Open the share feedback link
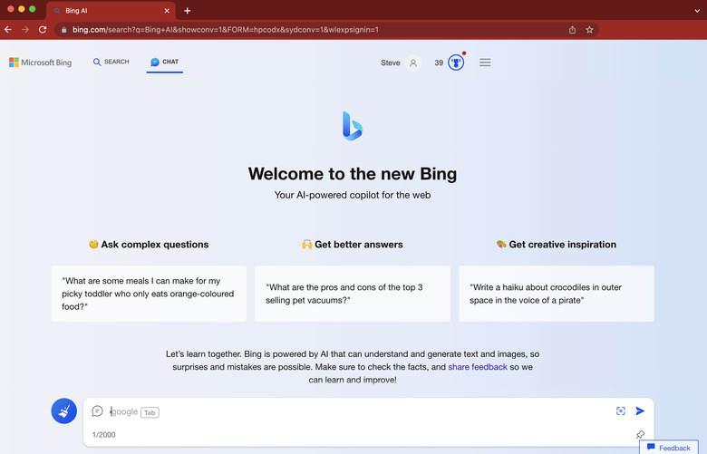 478,367
